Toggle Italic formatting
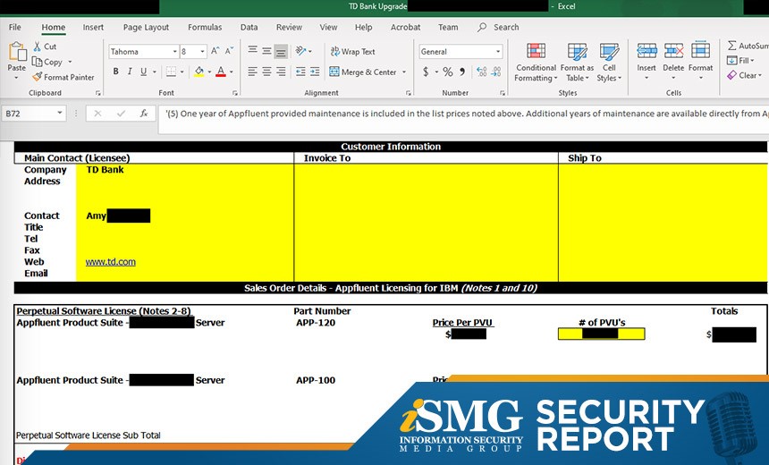769x465 pixels. tap(130, 72)
